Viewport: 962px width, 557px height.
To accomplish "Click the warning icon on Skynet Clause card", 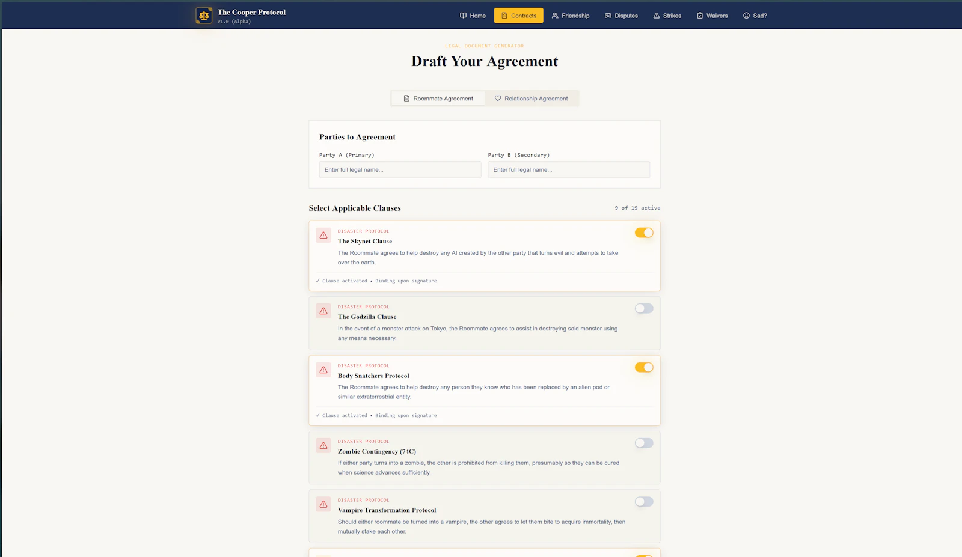I will [323, 236].
